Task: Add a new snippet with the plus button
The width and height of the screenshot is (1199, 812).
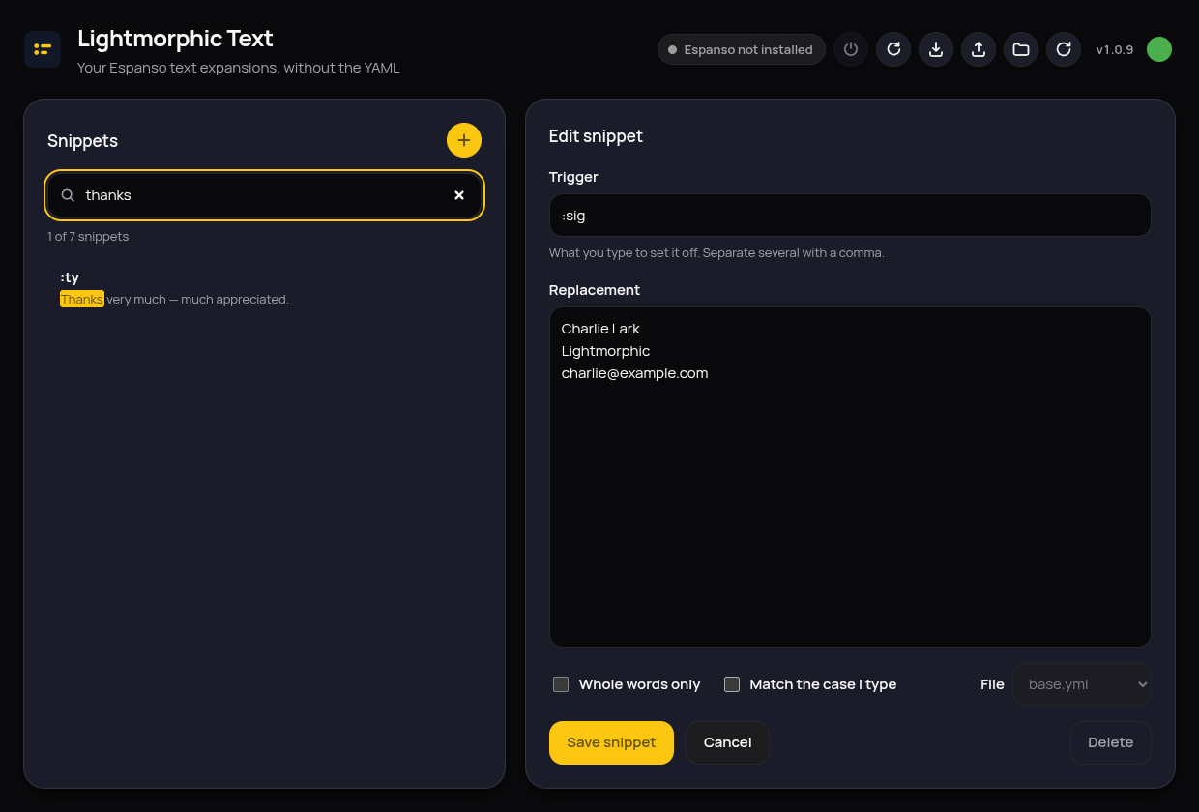Action: pos(464,140)
